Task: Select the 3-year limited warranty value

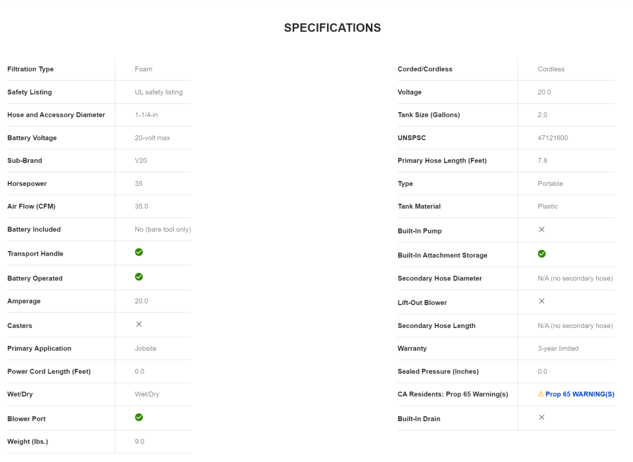Action: click(x=558, y=348)
